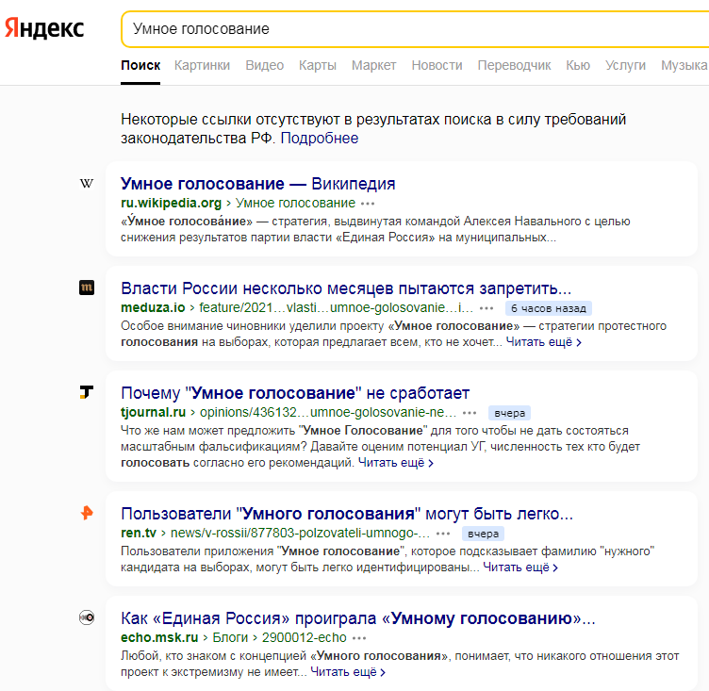
Task: Open three-dot menu for Wikipedia result
Action: pyautogui.click(x=368, y=204)
